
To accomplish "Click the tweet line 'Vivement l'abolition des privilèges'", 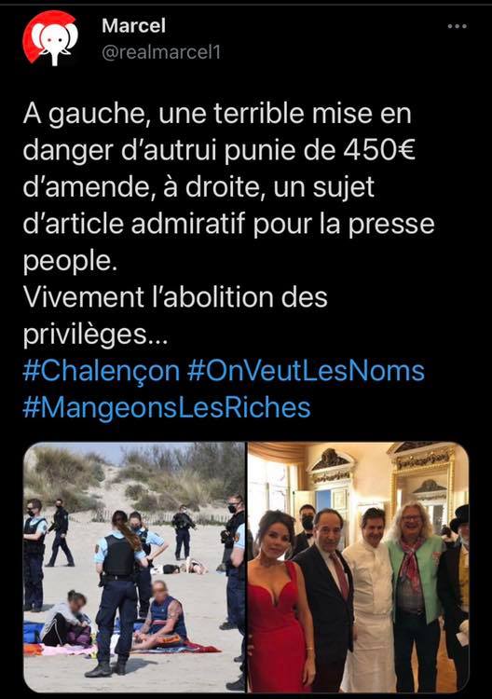I will pyautogui.click(x=175, y=315).
